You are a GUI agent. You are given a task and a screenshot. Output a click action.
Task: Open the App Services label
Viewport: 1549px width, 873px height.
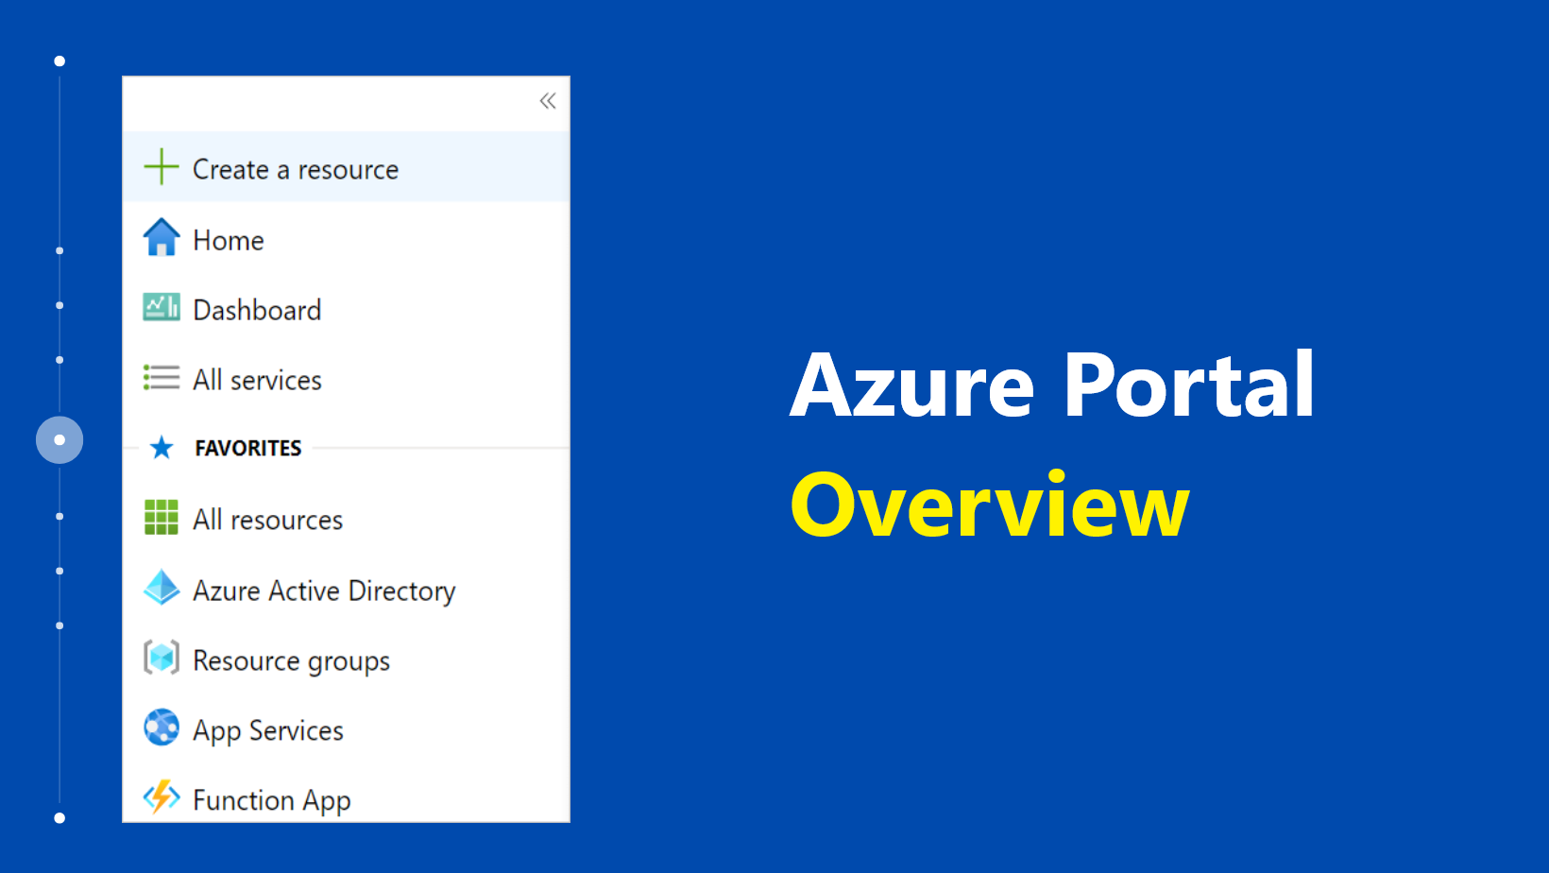tap(268, 731)
